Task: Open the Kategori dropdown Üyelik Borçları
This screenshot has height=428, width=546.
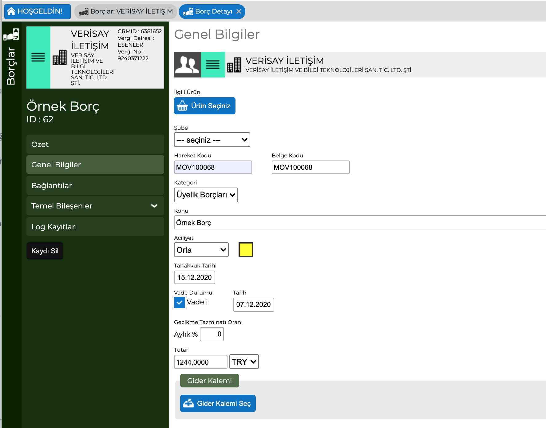Action: [x=206, y=195]
